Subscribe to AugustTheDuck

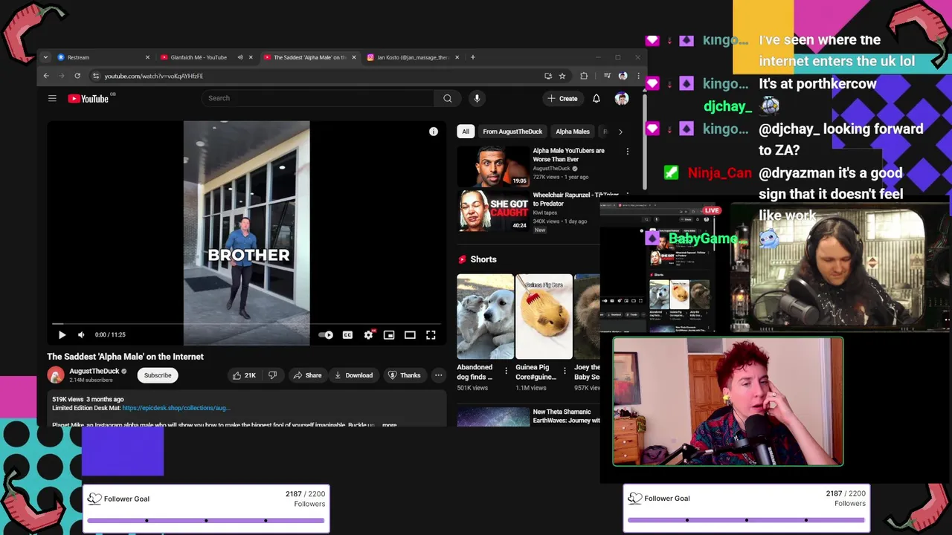pyautogui.click(x=158, y=375)
